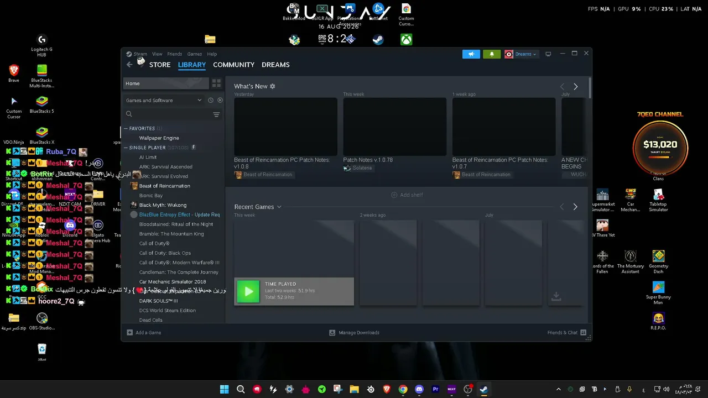This screenshot has width=708, height=398.
Task: Show next Recent Games items
Action: tap(575, 207)
